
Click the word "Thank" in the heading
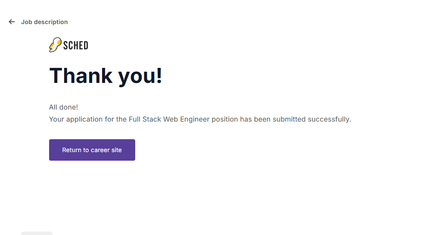point(81,76)
